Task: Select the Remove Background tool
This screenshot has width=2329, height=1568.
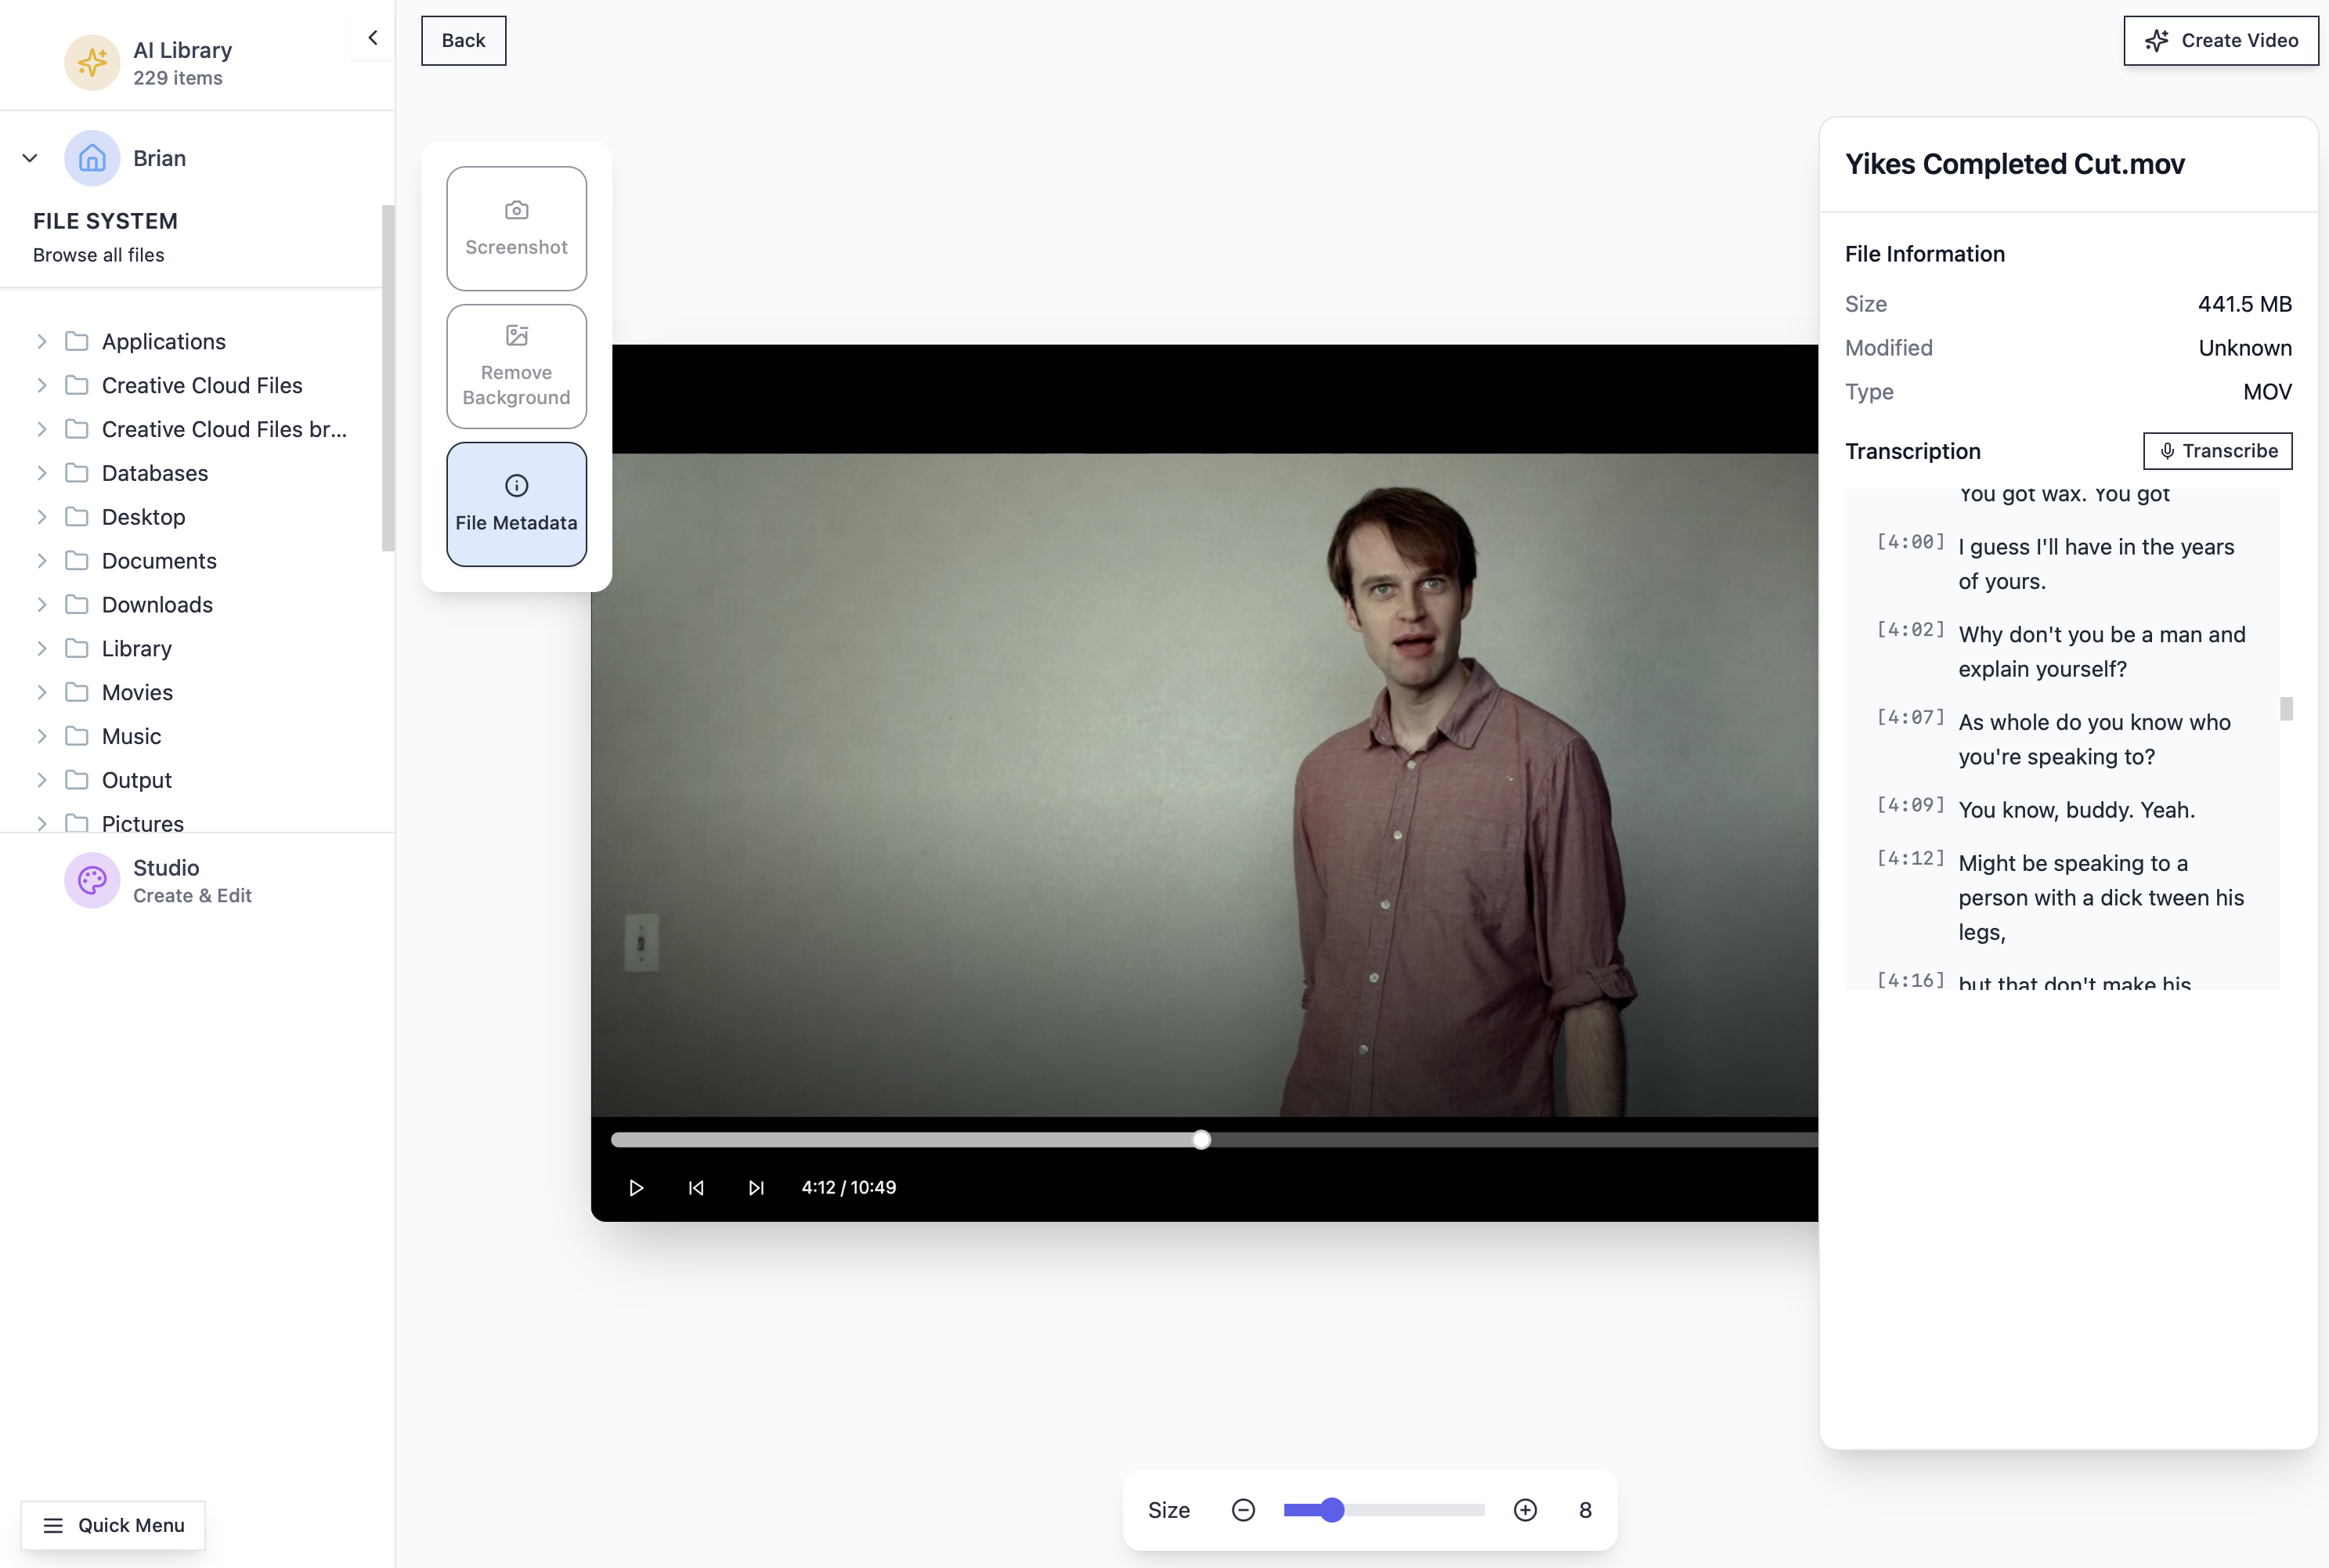Action: [516, 366]
